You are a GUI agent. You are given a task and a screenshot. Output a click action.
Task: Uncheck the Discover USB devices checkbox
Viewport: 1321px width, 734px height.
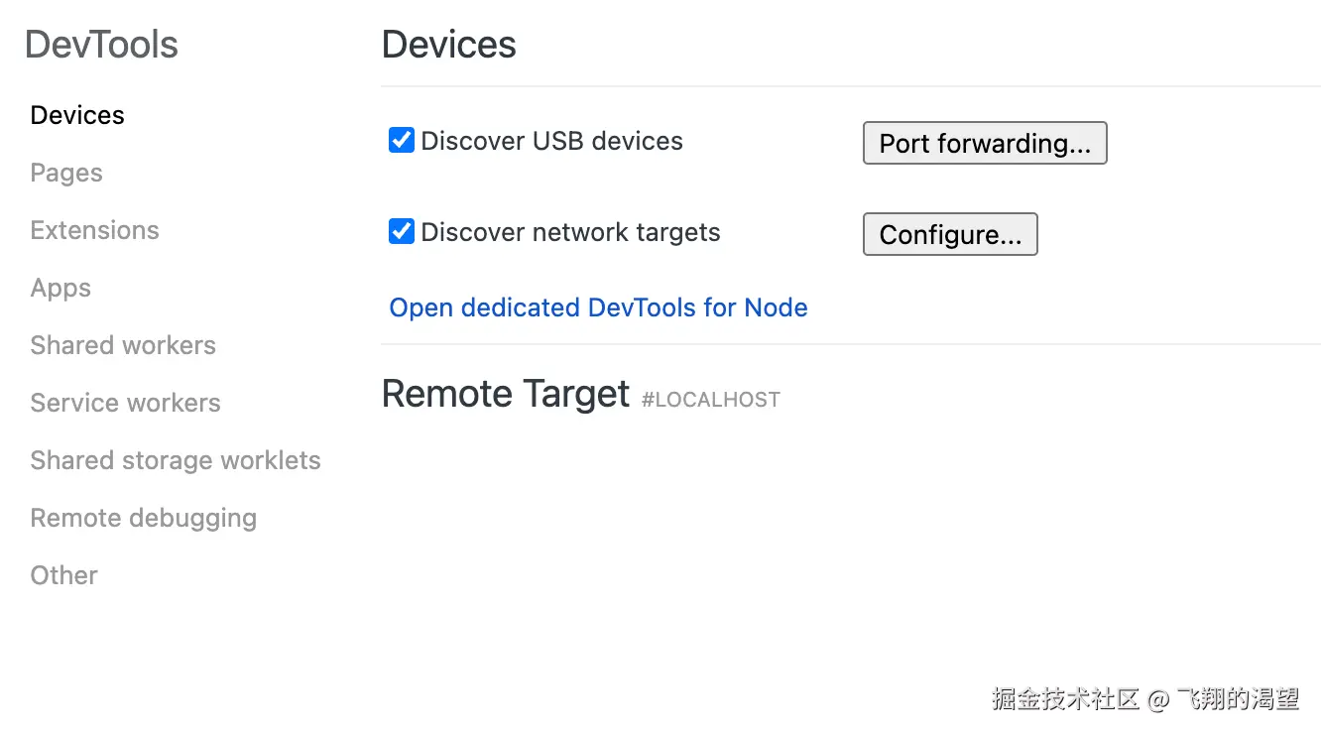click(x=402, y=141)
